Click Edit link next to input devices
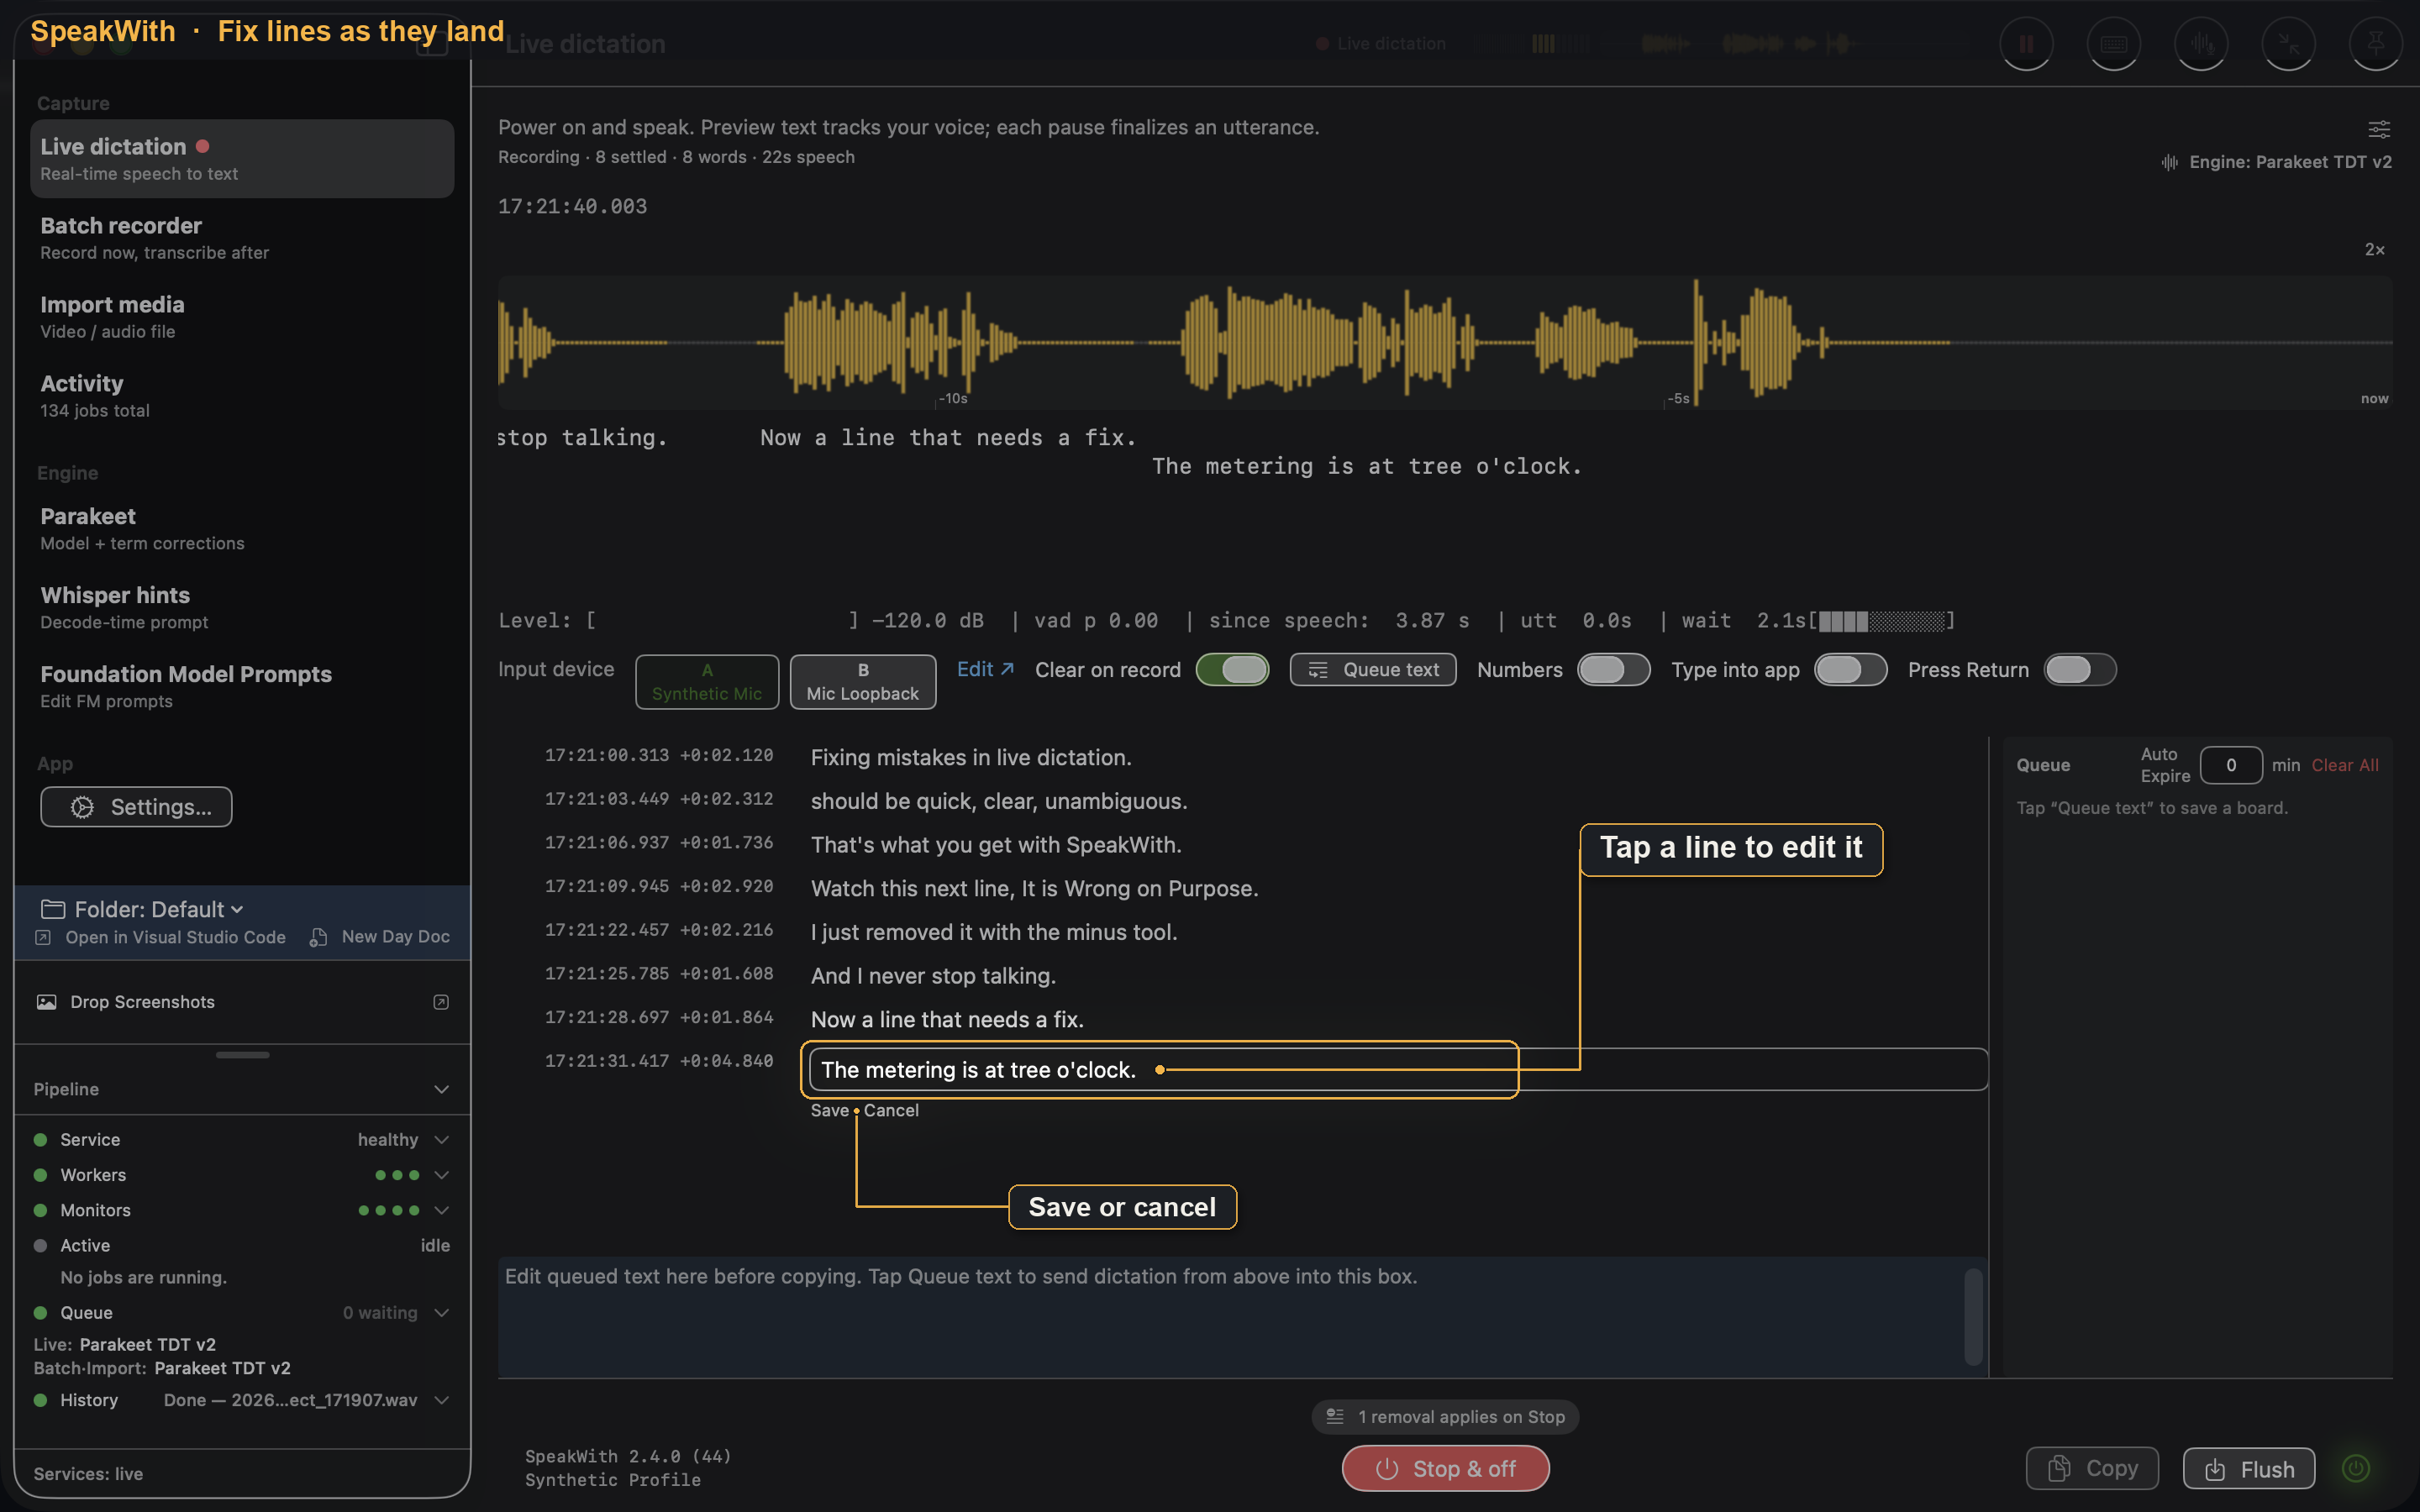The width and height of the screenshot is (2420, 1512). tap(985, 669)
